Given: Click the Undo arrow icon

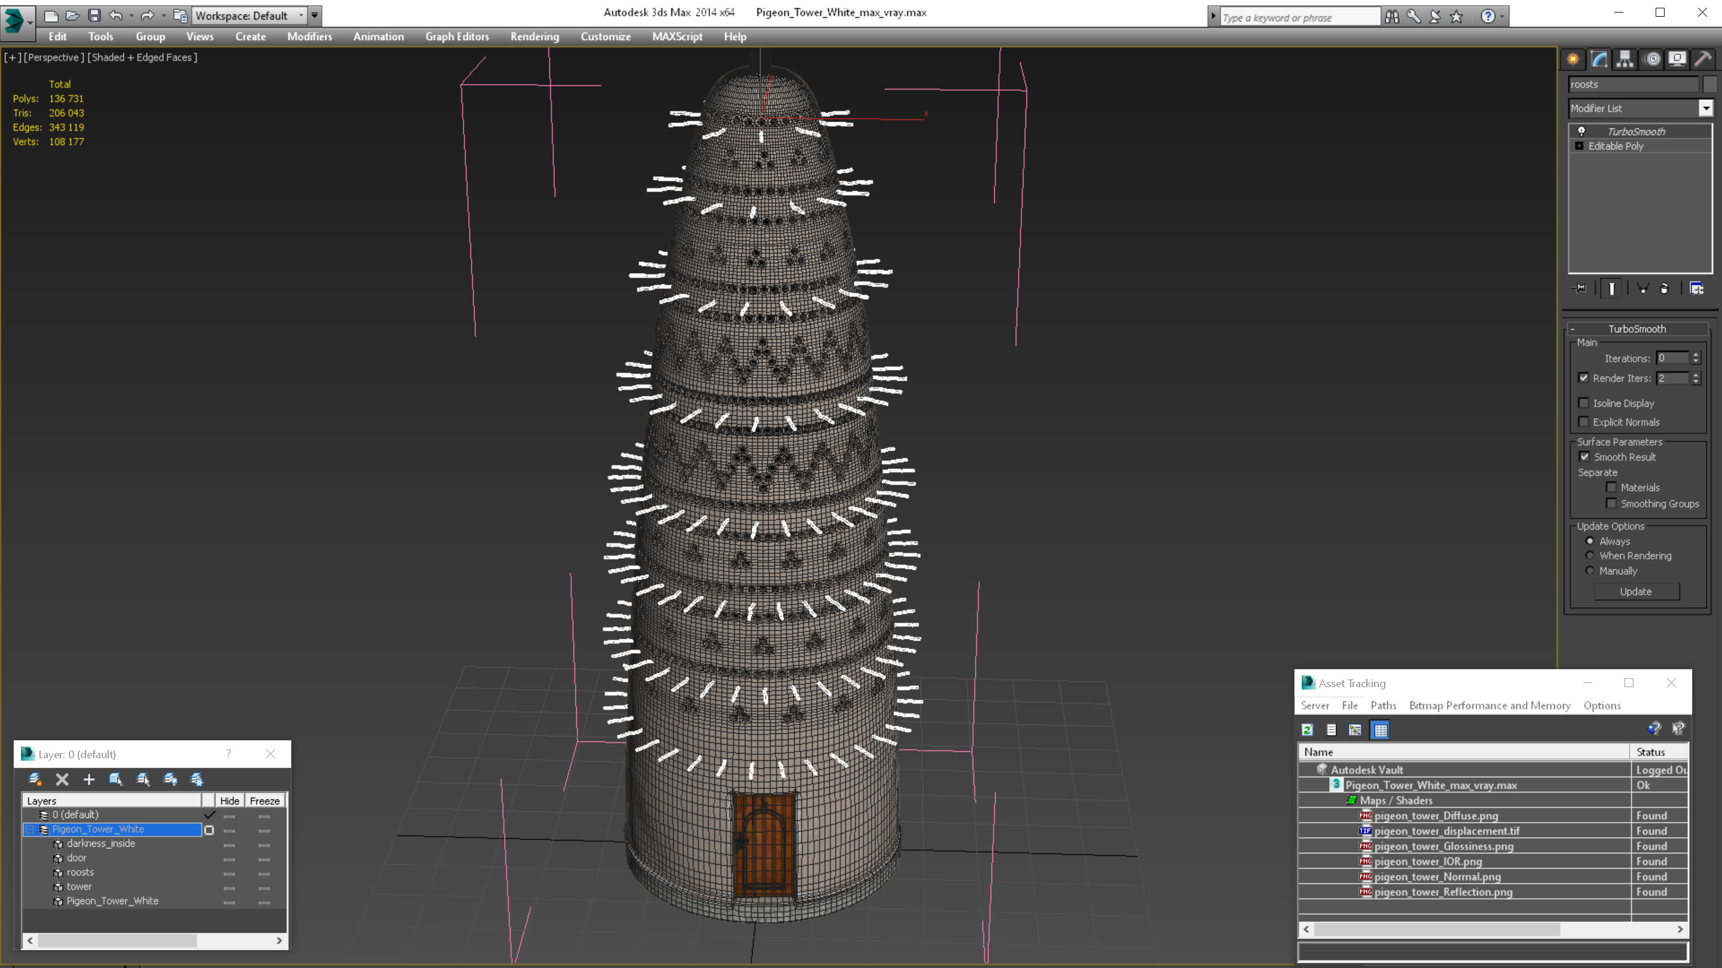Looking at the screenshot, I should [117, 16].
